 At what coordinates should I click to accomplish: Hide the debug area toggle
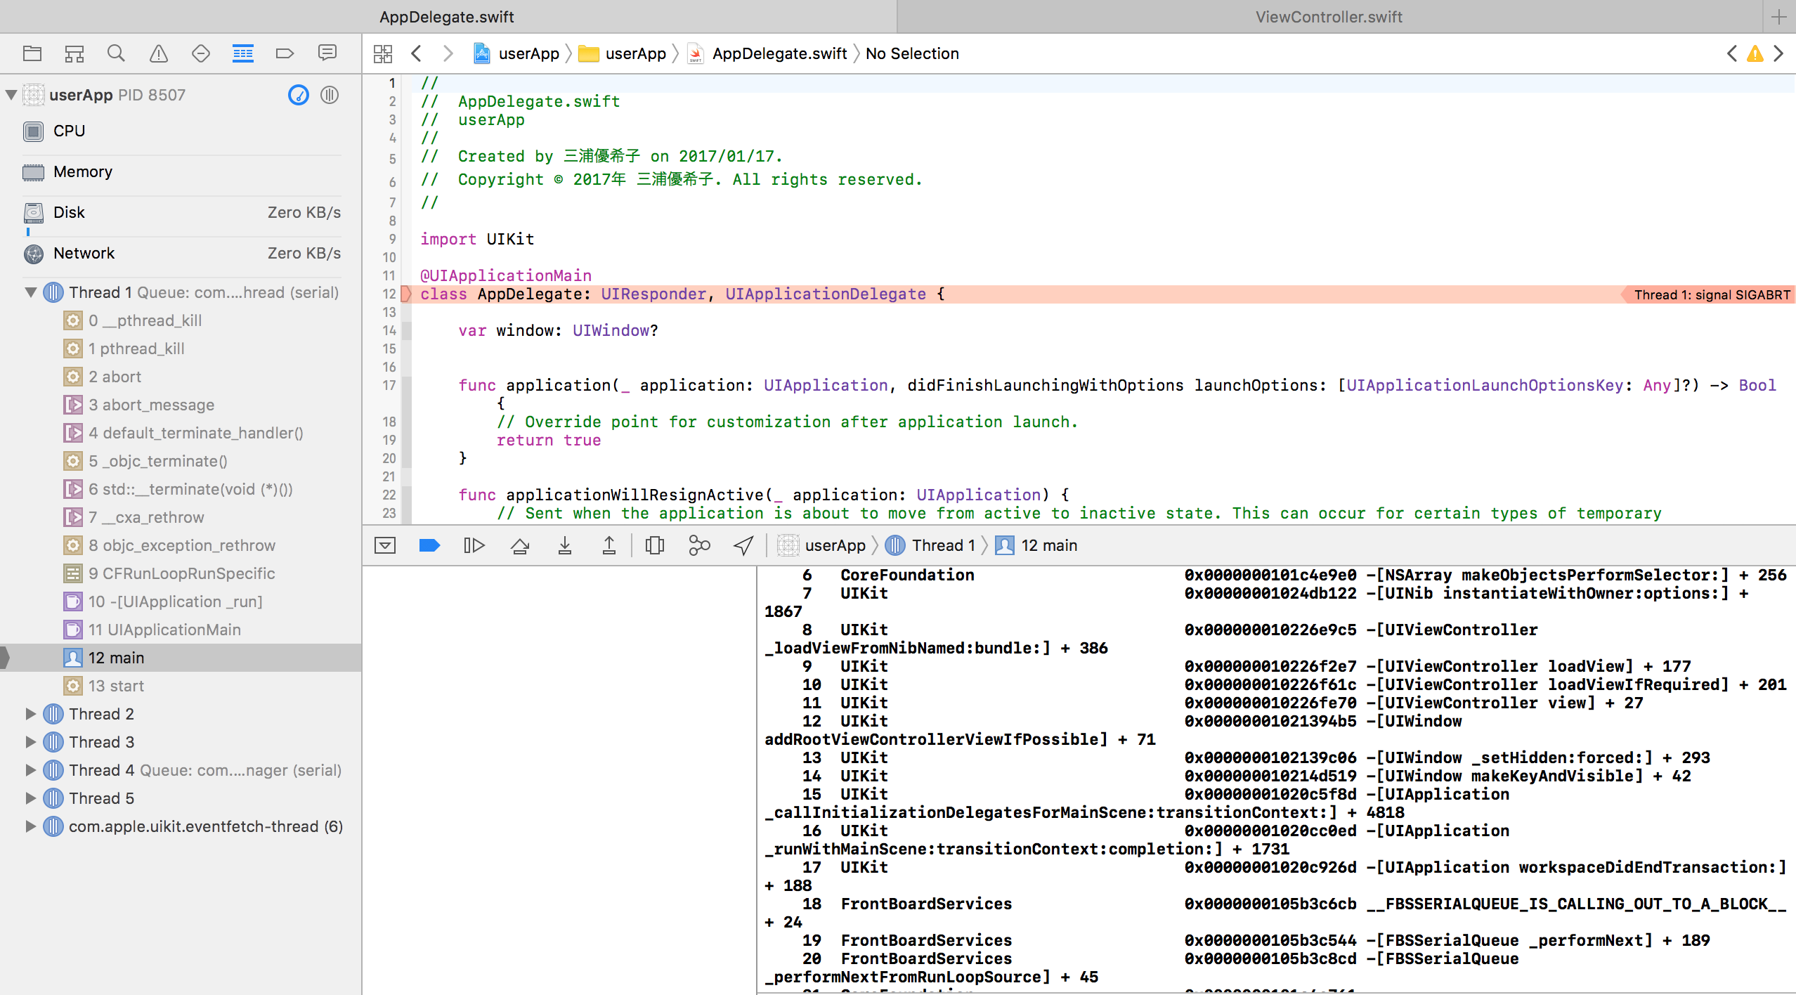pyautogui.click(x=385, y=545)
